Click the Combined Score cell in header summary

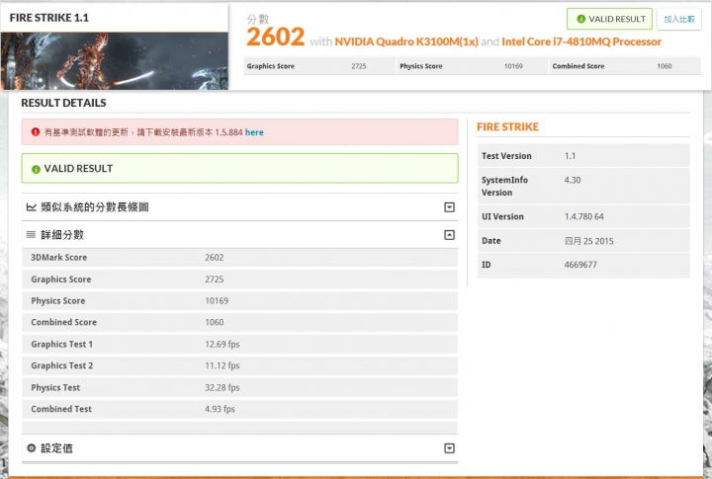coord(625,66)
